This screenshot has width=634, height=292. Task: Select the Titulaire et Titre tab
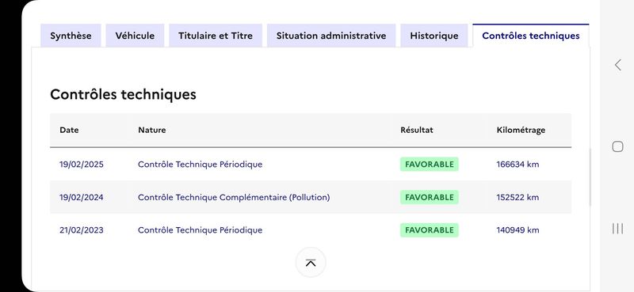pos(216,36)
